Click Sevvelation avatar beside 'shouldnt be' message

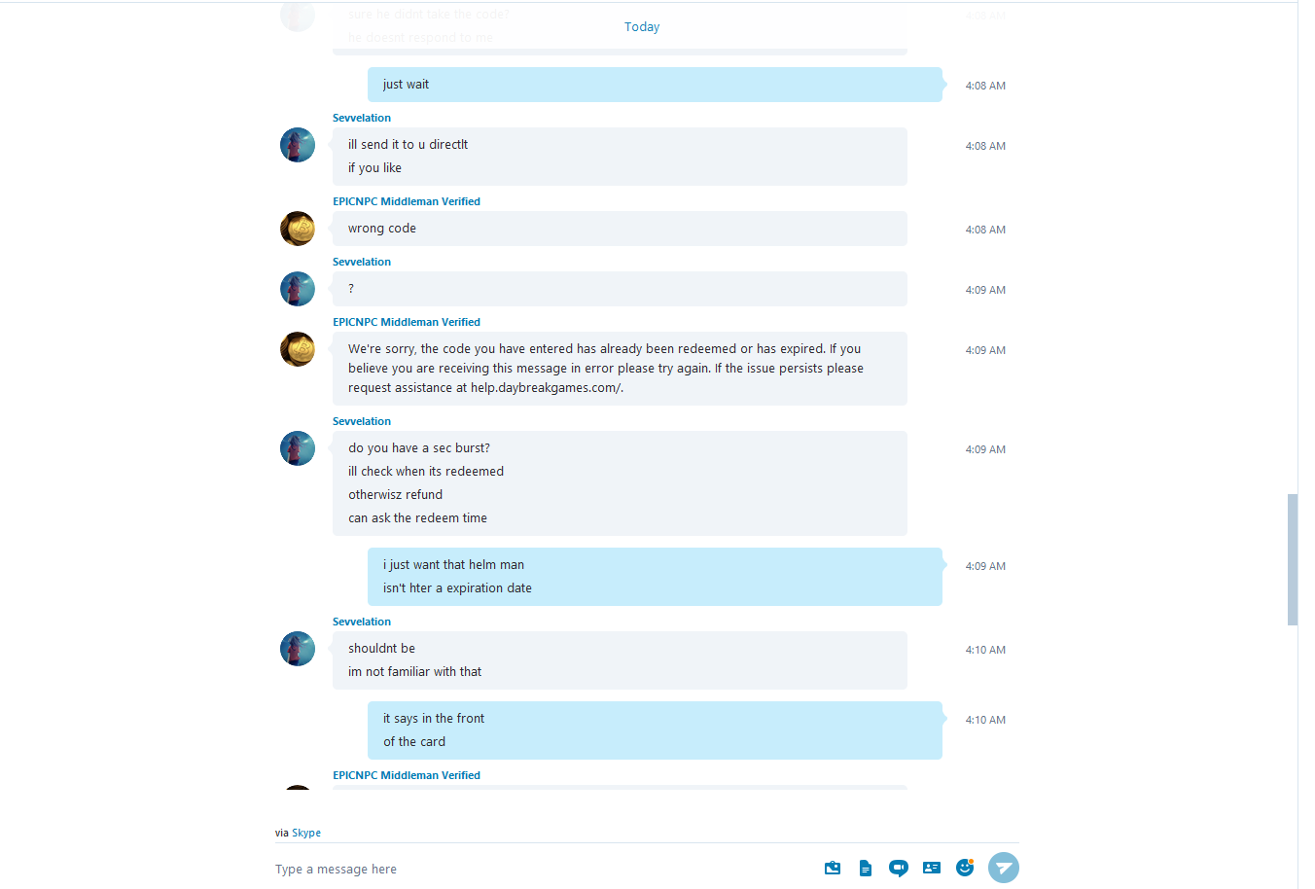[298, 649]
